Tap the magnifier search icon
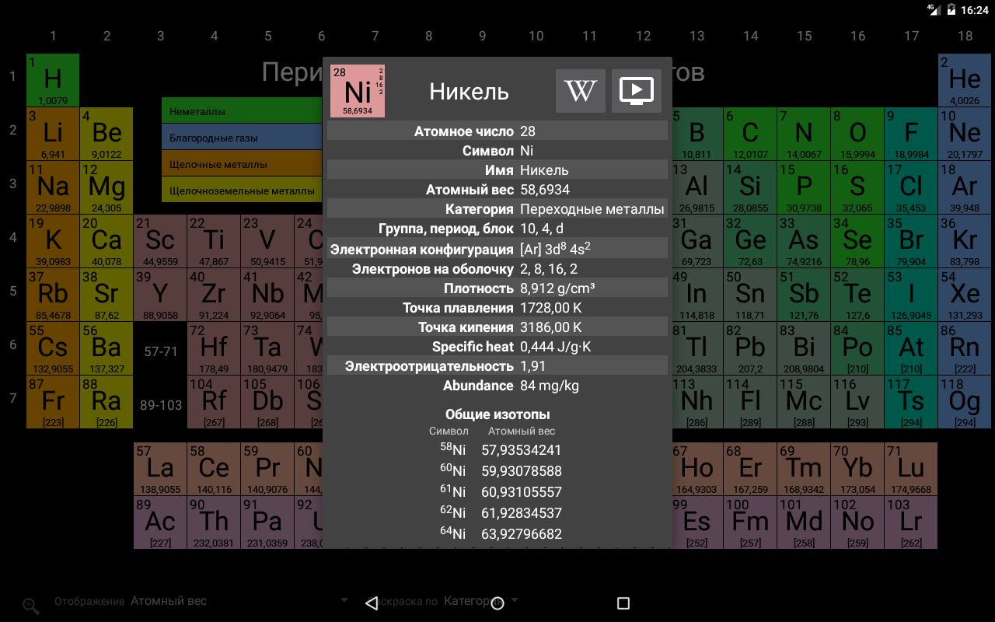 pyautogui.click(x=30, y=606)
